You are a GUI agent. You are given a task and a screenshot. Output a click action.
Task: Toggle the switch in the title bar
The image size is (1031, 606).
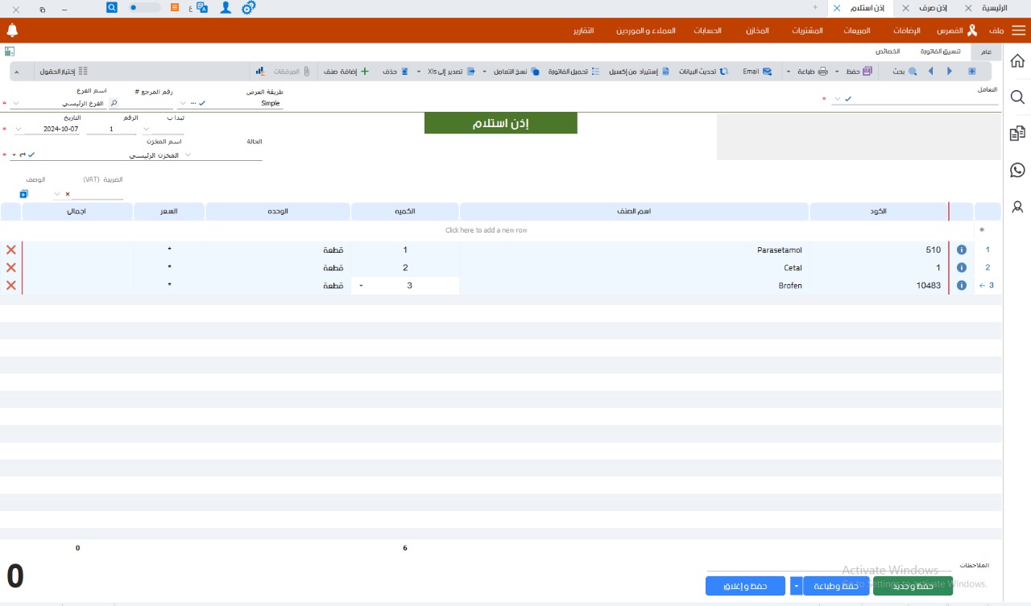145,7
